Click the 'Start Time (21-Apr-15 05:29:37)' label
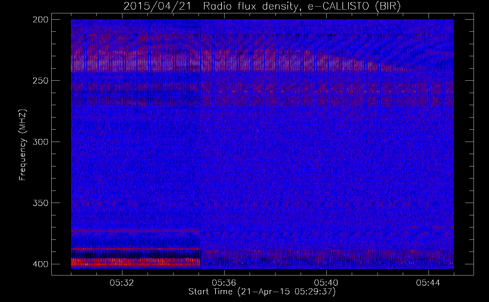The height and width of the screenshot is (302, 489). pyautogui.click(x=262, y=292)
